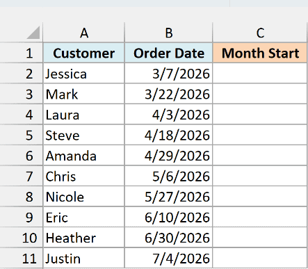308x269 pixels.
Task: Click the date 5/27/2026
Action: [x=169, y=197]
